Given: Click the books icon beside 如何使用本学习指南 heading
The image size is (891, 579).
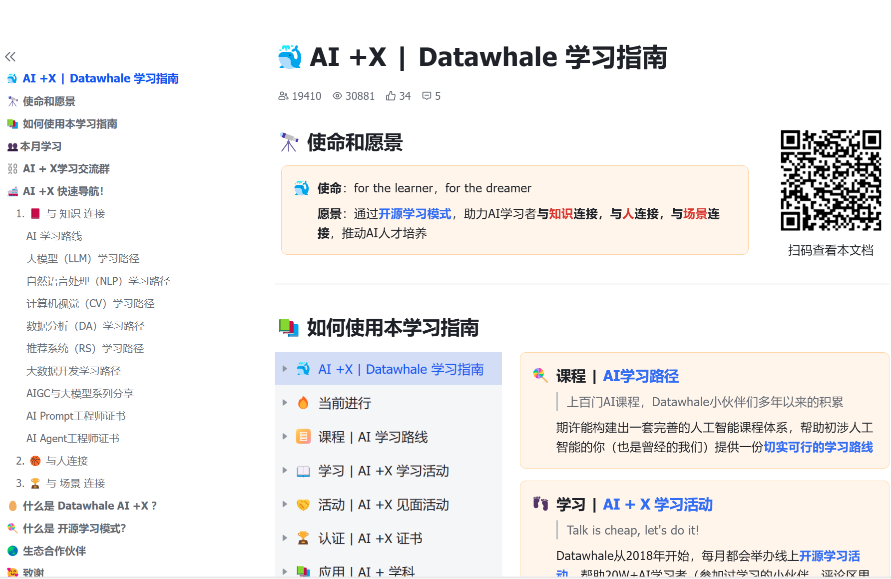Looking at the screenshot, I should [x=289, y=328].
